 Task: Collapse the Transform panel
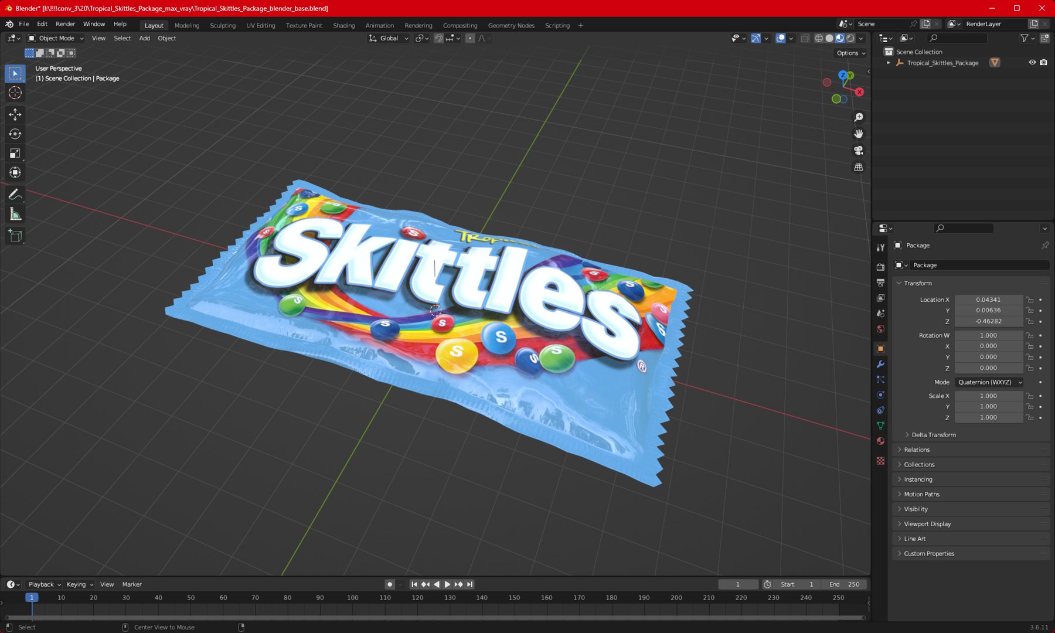coord(971,283)
